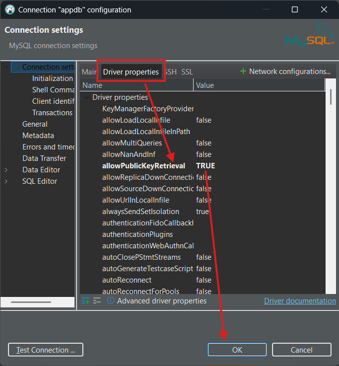Viewport: 339px width, 366px height.
Task: Click the false value of allowLoadLocalInfile
Action: 203,120
